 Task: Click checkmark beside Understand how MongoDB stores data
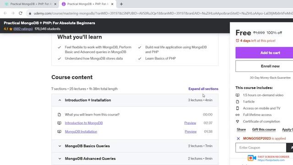pos(59,59)
